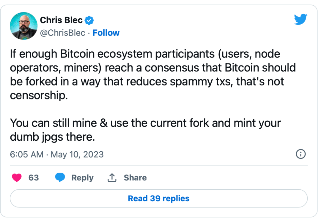Viewport: 321px width, 222px height.
Task: Click the share upload arrow icon
Action: tap(112, 177)
